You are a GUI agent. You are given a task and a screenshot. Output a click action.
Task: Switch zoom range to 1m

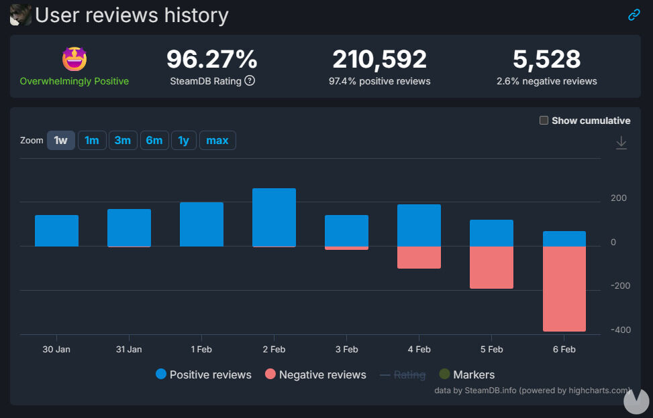coord(92,141)
